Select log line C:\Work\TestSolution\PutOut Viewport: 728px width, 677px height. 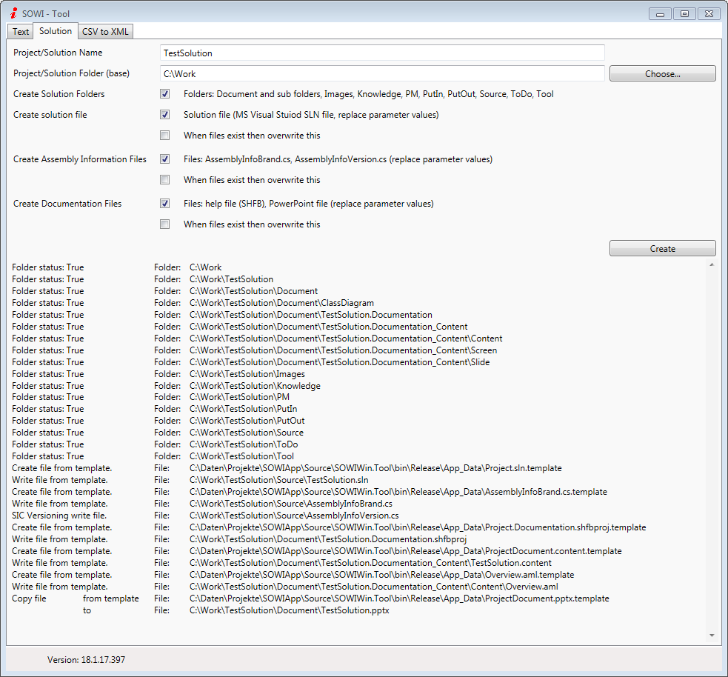point(247,421)
